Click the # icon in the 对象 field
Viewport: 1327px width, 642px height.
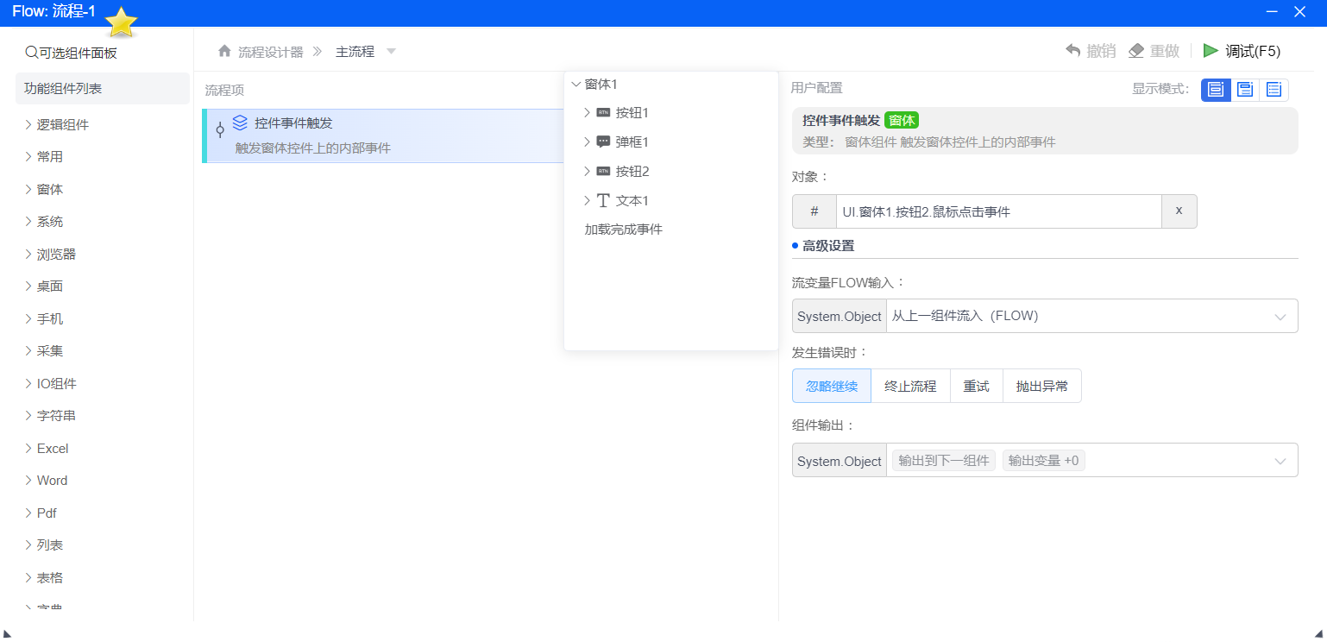click(814, 211)
